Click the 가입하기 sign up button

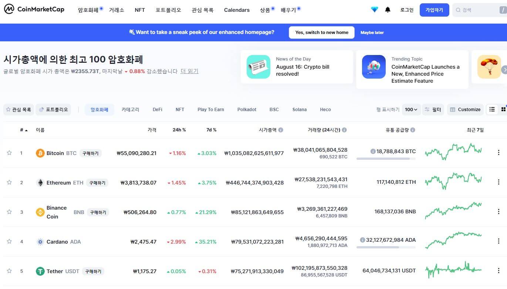pyautogui.click(x=434, y=10)
